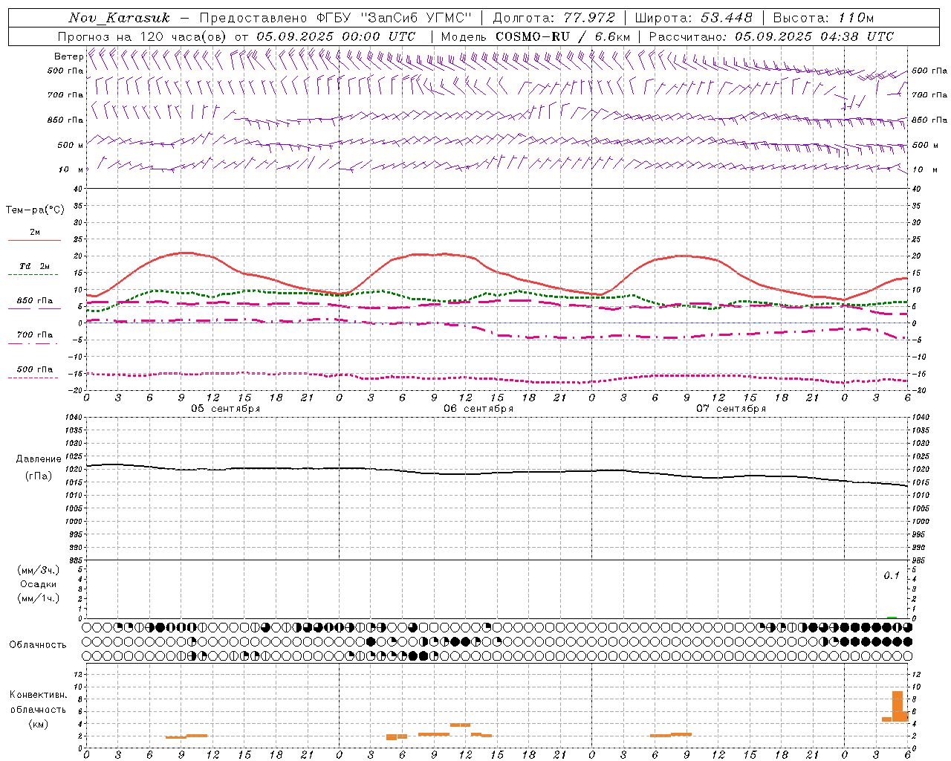Select the '05 сентября' date label

[x=226, y=409]
